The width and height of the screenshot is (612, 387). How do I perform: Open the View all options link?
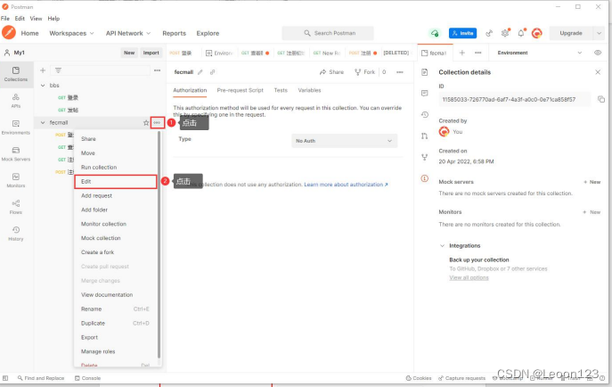click(x=469, y=277)
